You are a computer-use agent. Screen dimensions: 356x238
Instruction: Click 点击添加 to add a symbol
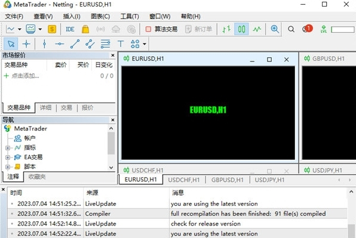click(x=25, y=76)
